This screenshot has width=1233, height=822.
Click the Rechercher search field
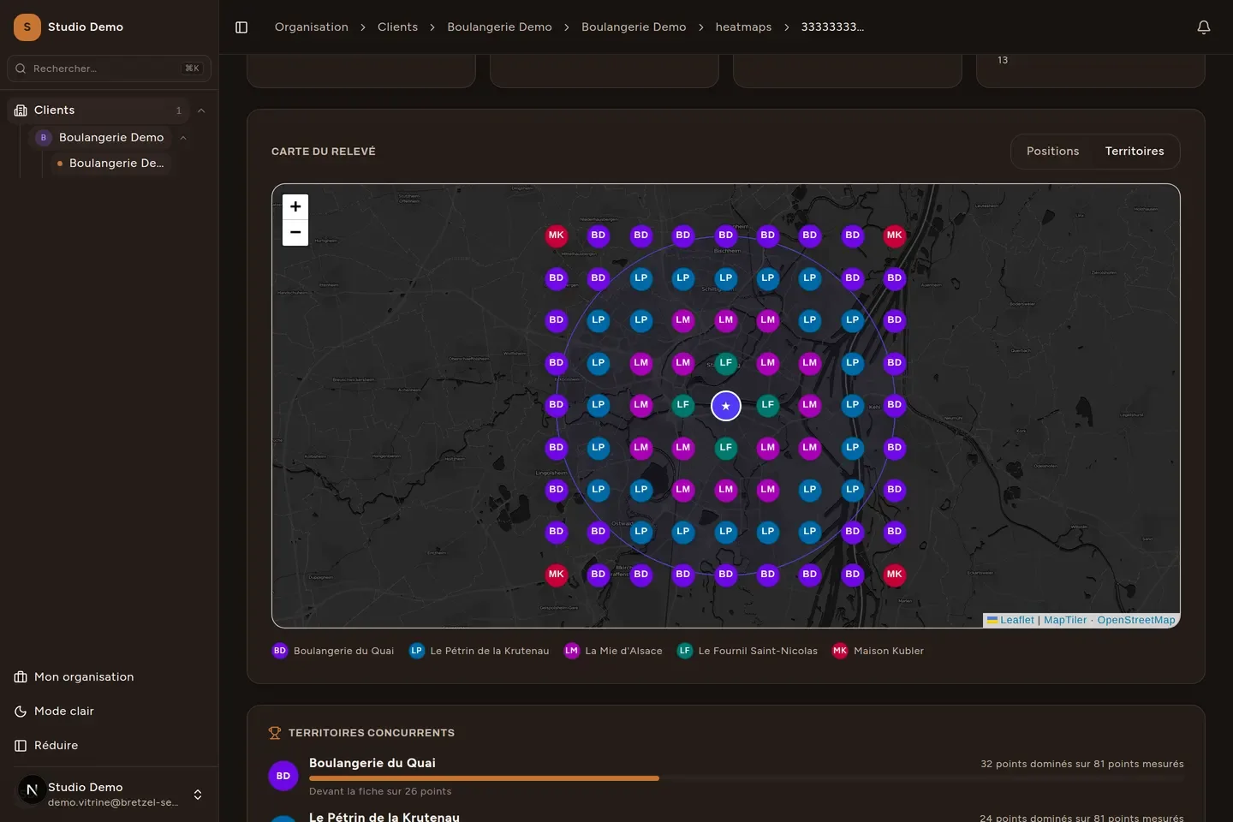109,68
